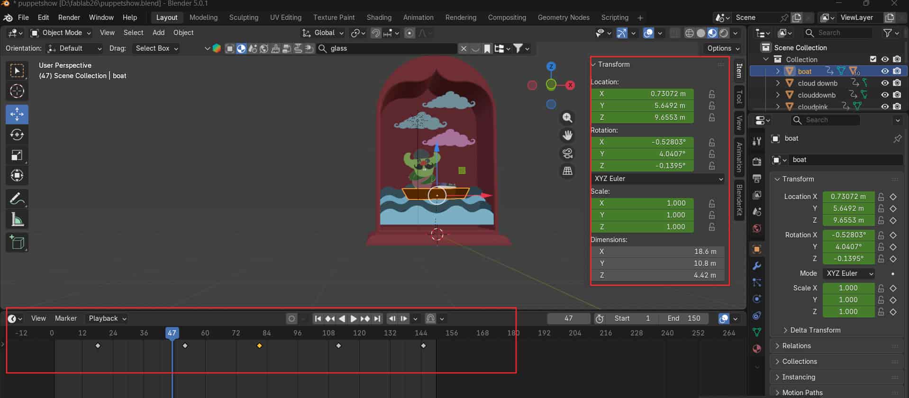The width and height of the screenshot is (909, 398).
Task: Click the viewport zoom magnifier gizmo
Action: [x=567, y=118]
